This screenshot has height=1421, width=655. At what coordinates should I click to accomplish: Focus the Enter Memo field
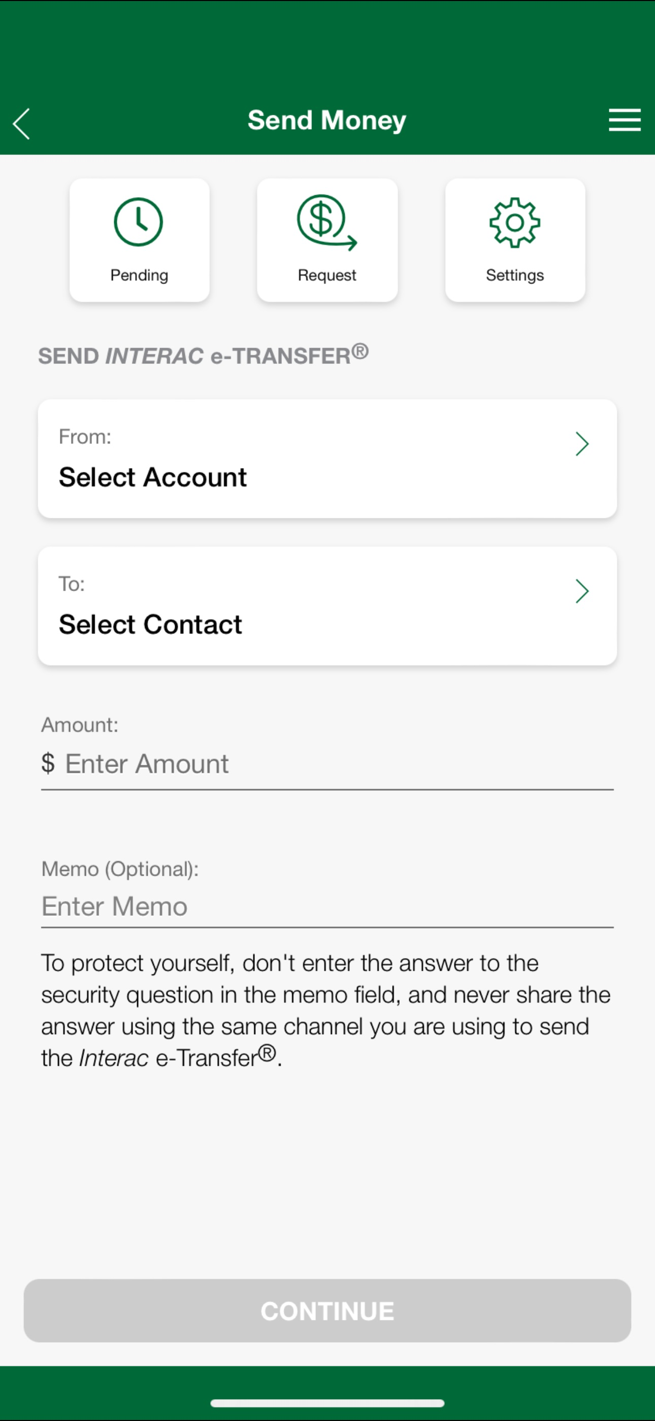[327, 906]
